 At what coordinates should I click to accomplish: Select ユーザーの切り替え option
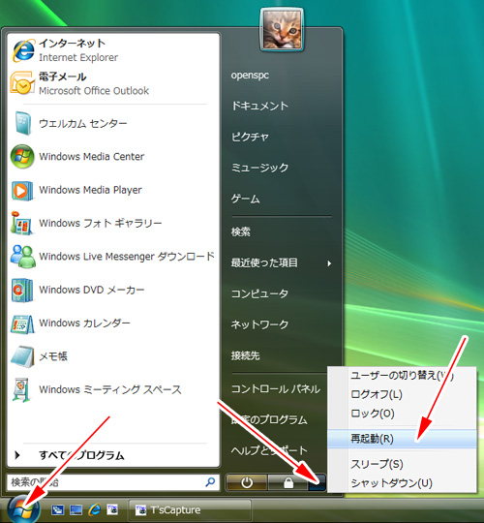[x=402, y=376]
